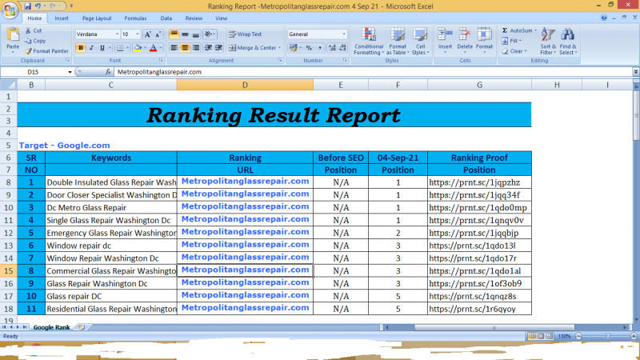The height and width of the screenshot is (360, 640).
Task: Open font size dropdown
Action: (137, 34)
